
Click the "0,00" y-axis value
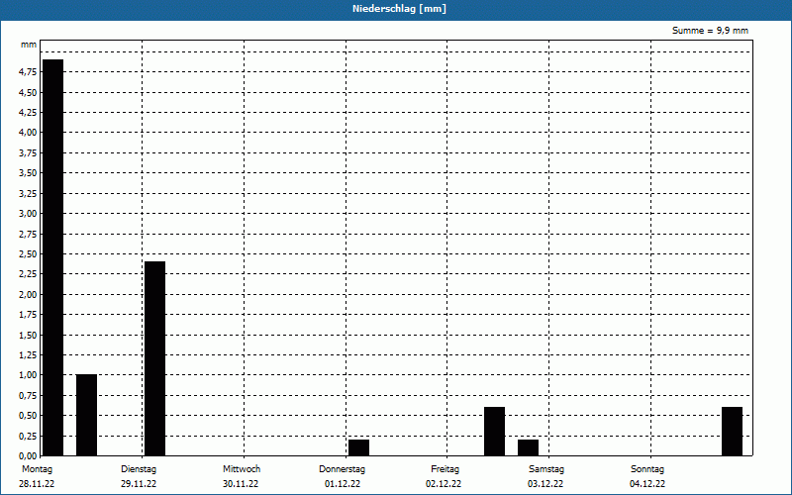(28, 456)
